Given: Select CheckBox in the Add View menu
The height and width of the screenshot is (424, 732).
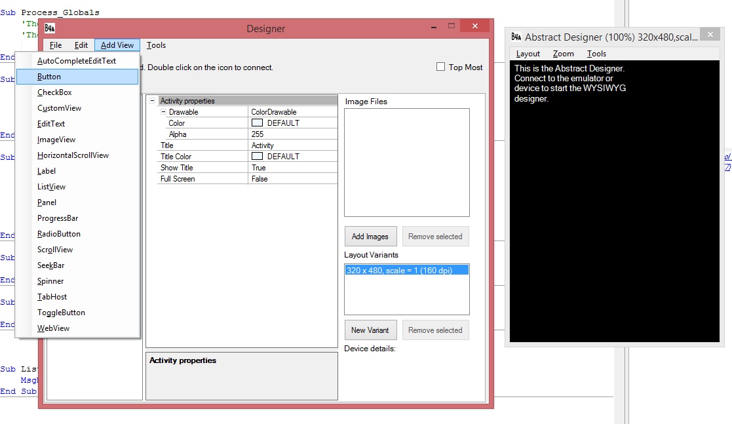Looking at the screenshot, I should pyautogui.click(x=77, y=92).
